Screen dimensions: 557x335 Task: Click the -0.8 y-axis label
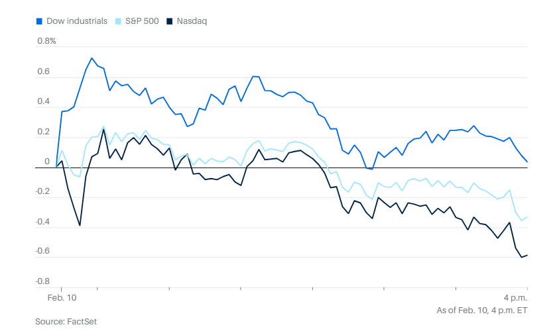click(42, 281)
